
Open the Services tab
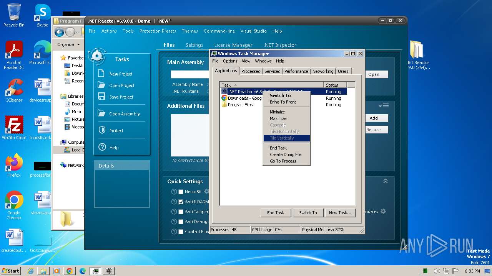272,71
